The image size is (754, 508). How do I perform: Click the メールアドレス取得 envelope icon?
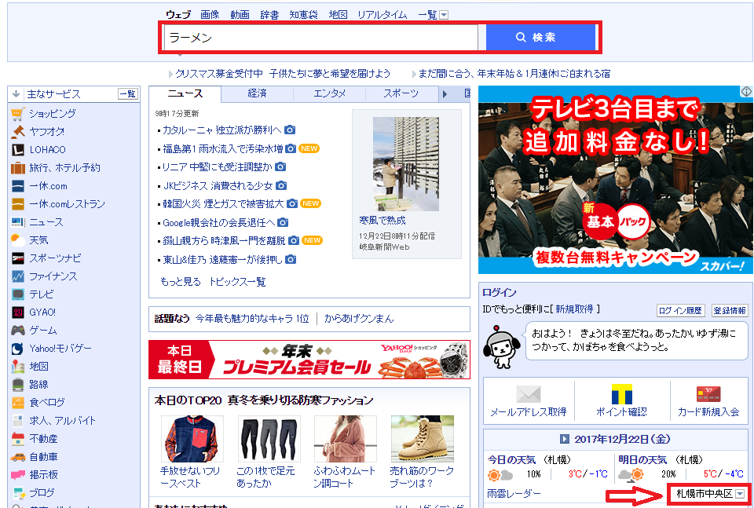click(x=528, y=394)
